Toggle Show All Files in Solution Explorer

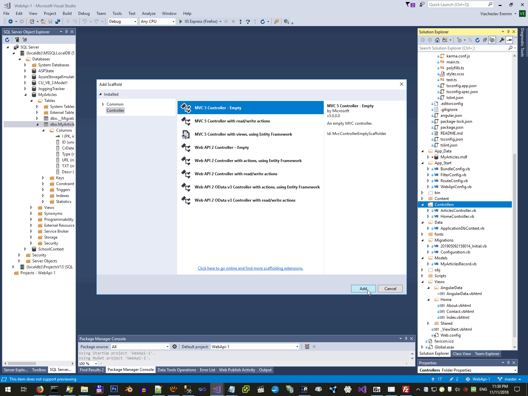tap(492, 40)
